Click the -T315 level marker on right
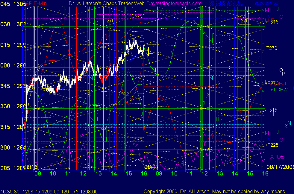The image size is (294, 194). (272, 110)
